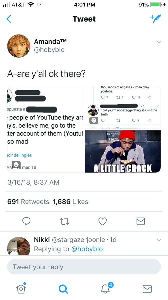This screenshot has height=300, width=168.
Task: Like the tweet with heart icon
Action: pos(103,221)
